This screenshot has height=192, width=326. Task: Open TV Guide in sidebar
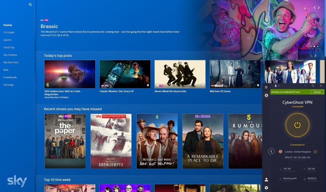[9, 33]
